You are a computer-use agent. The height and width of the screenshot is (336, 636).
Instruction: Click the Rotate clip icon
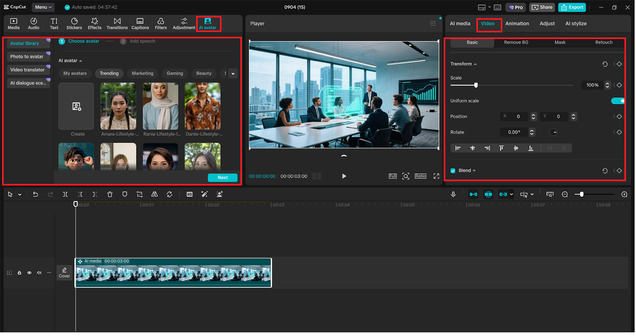coord(169,194)
